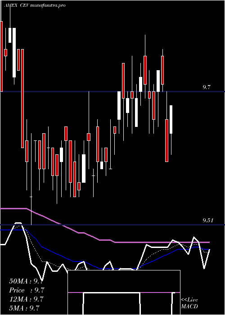Image resolution: width=225 pixels, height=315 pixels.
Task: Click the MACD inset chart box
Action: [x=124, y=292]
